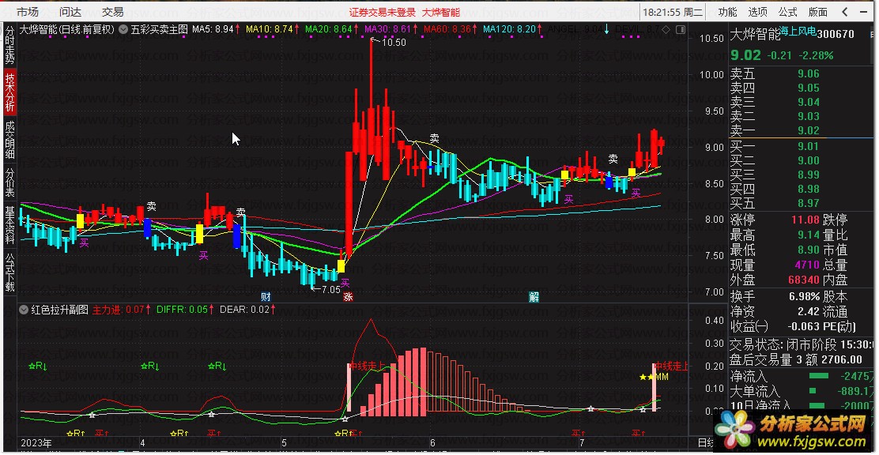Click the 解 info marker below chart
879x455 pixels.
click(534, 296)
